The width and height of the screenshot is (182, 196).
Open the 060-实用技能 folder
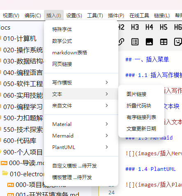click(23, 95)
